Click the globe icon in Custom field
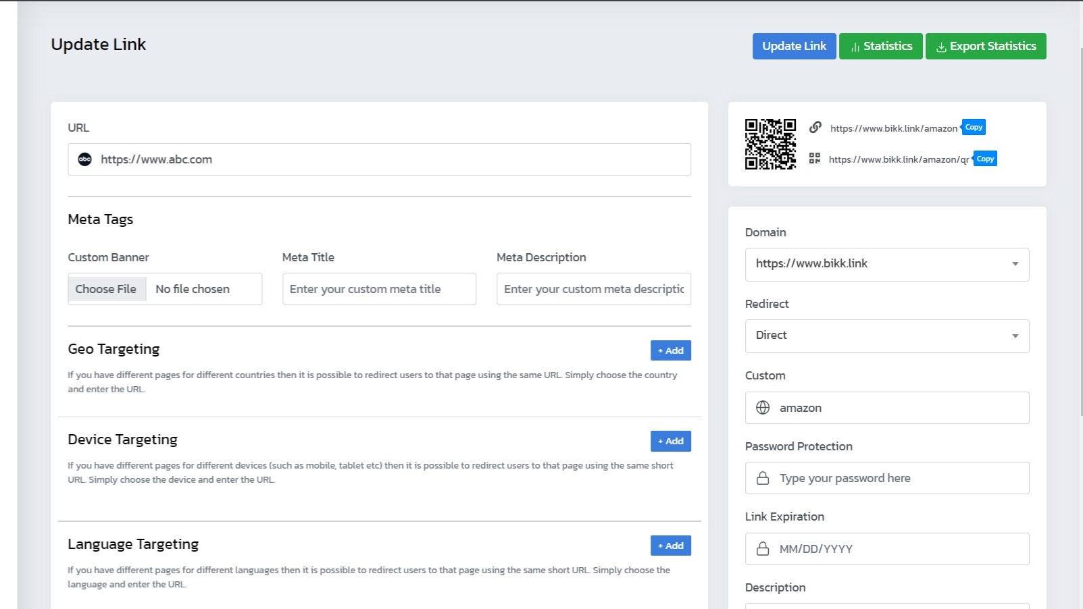This screenshot has height=609, width=1083. 763,407
